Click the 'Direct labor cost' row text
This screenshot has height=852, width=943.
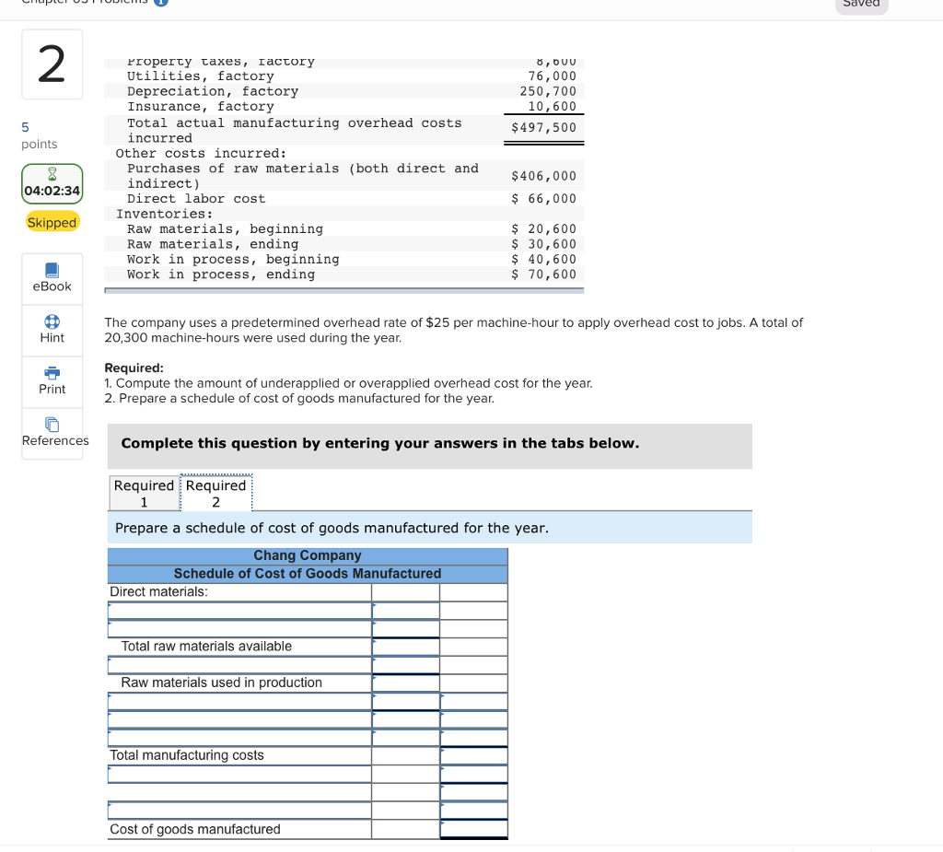pyautogui.click(x=196, y=199)
